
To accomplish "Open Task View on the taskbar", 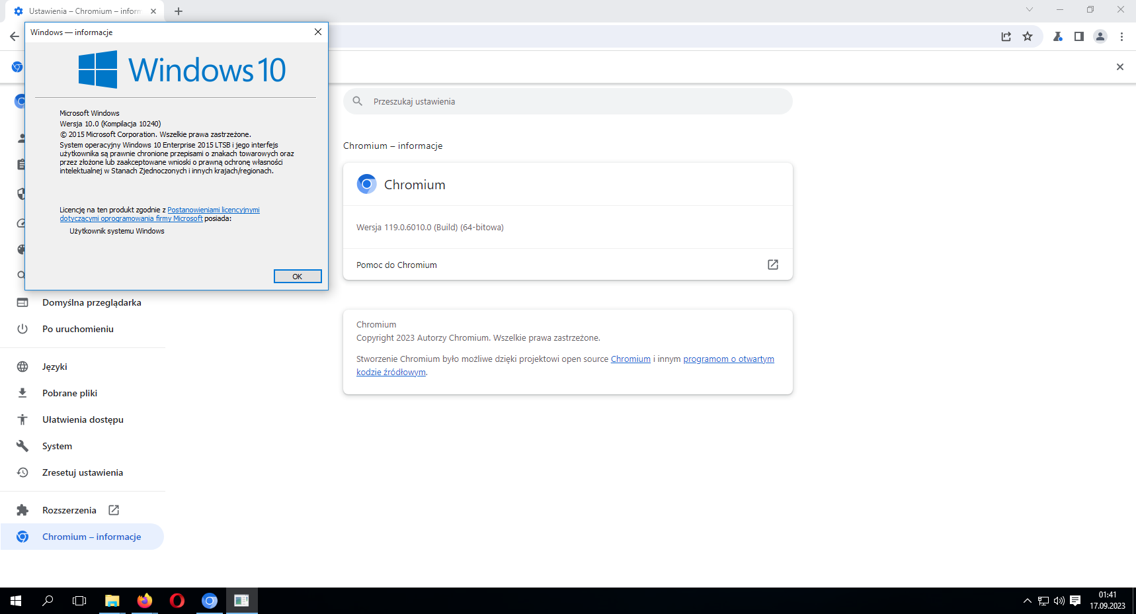I will click(x=79, y=601).
